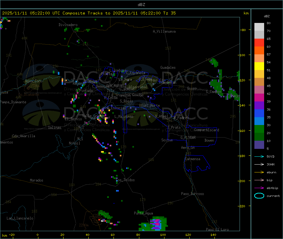Image resolution: width=283 pixels, height=239 pixels.
Task: Click the 'C_Española' map label
Action: tap(136, 73)
